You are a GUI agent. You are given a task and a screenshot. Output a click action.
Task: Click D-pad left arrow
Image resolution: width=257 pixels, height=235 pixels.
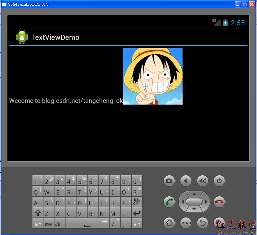click(x=183, y=202)
